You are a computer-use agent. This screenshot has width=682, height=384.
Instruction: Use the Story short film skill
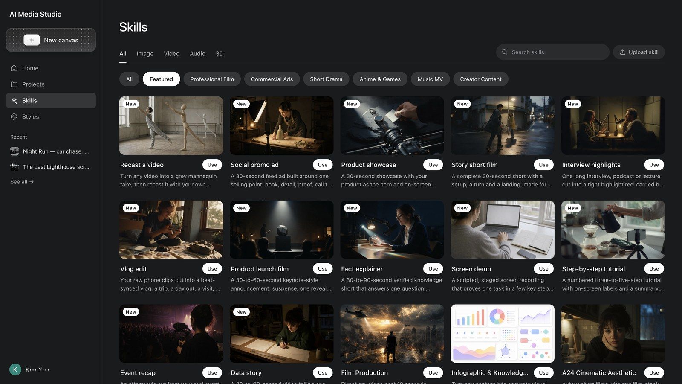pyautogui.click(x=543, y=165)
